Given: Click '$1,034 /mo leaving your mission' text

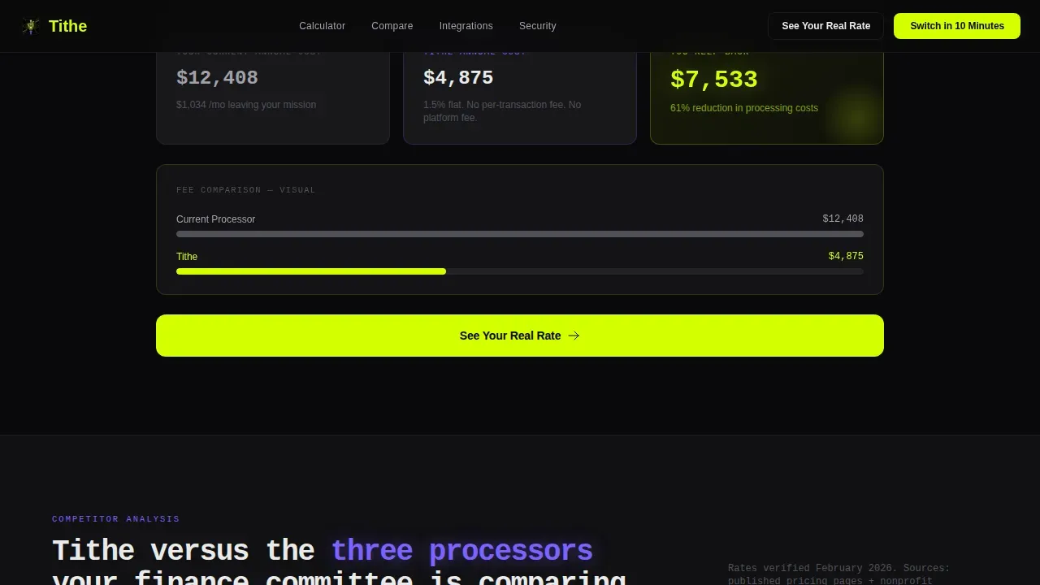Looking at the screenshot, I should point(246,105).
